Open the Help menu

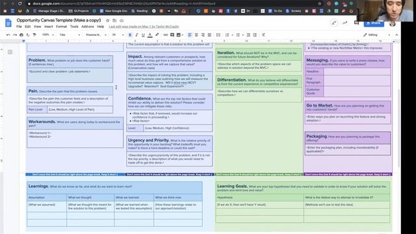pyautogui.click(x=101, y=27)
